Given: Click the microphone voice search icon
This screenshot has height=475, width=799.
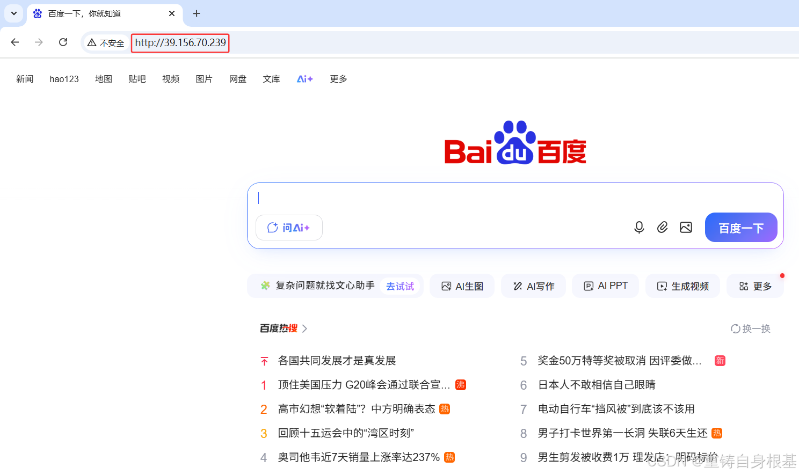Looking at the screenshot, I should pyautogui.click(x=639, y=227).
